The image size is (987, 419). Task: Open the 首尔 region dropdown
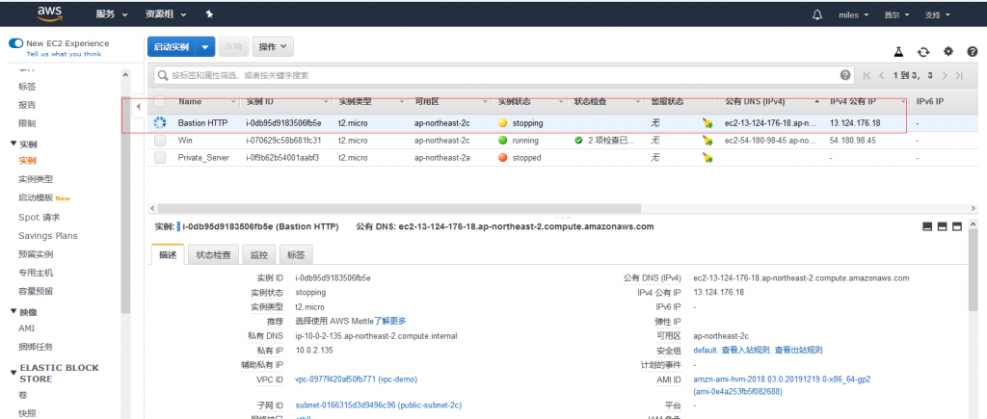(x=895, y=14)
